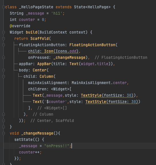
Task: Fold the void _changeMessage() method
Action: click(3, 133)
